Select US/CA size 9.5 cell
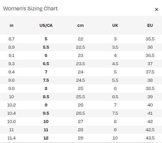This screenshot has height=143, width=162. click(x=46, y=113)
